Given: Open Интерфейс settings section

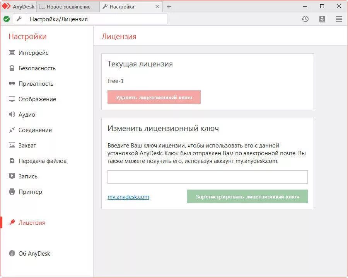Looking at the screenshot, I should pyautogui.click(x=33, y=53).
